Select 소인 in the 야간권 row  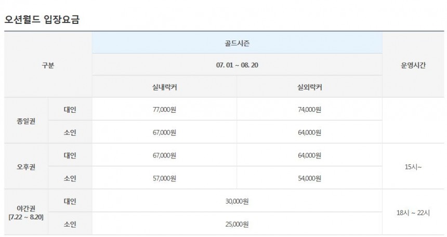point(70,224)
